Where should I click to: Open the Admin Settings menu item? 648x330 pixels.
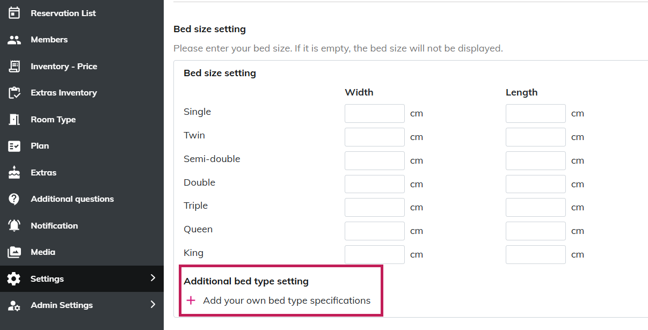[x=62, y=305]
